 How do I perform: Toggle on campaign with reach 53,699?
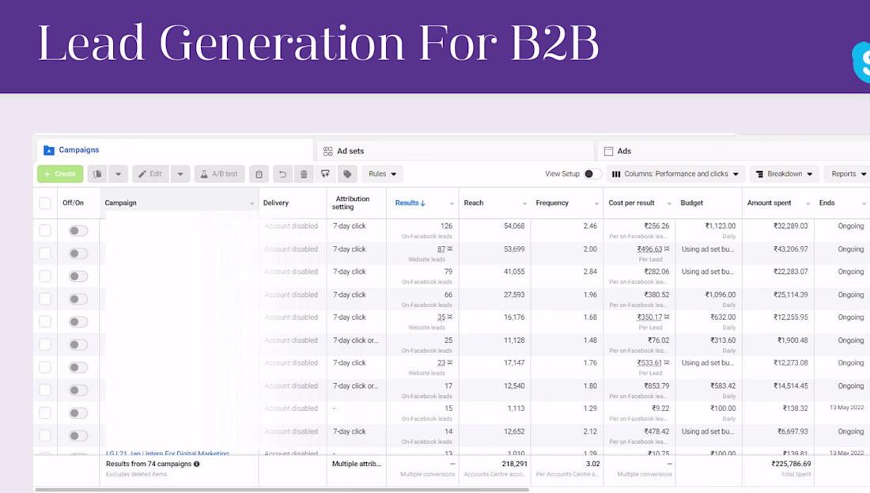click(x=78, y=254)
